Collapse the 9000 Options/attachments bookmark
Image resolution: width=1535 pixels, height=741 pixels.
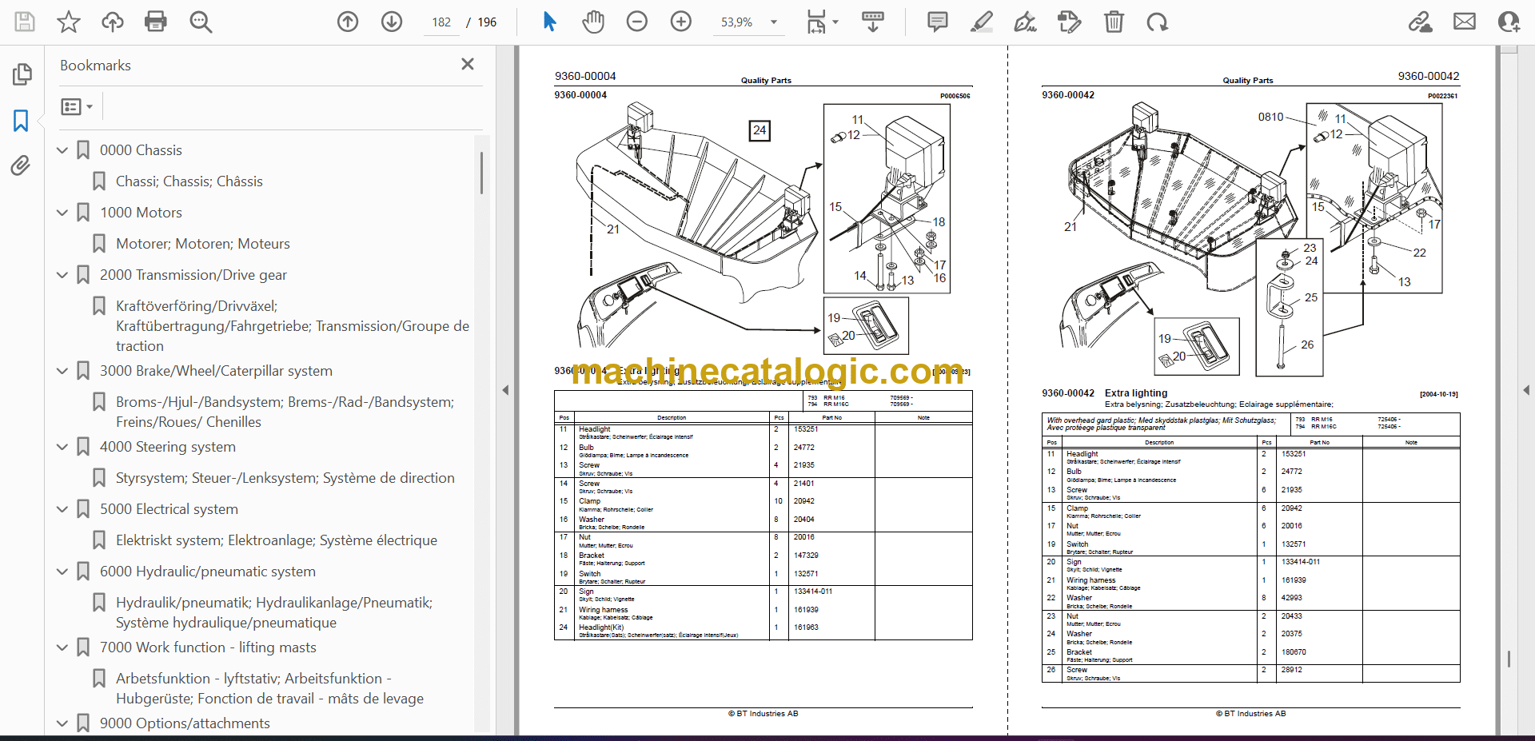pos(62,723)
